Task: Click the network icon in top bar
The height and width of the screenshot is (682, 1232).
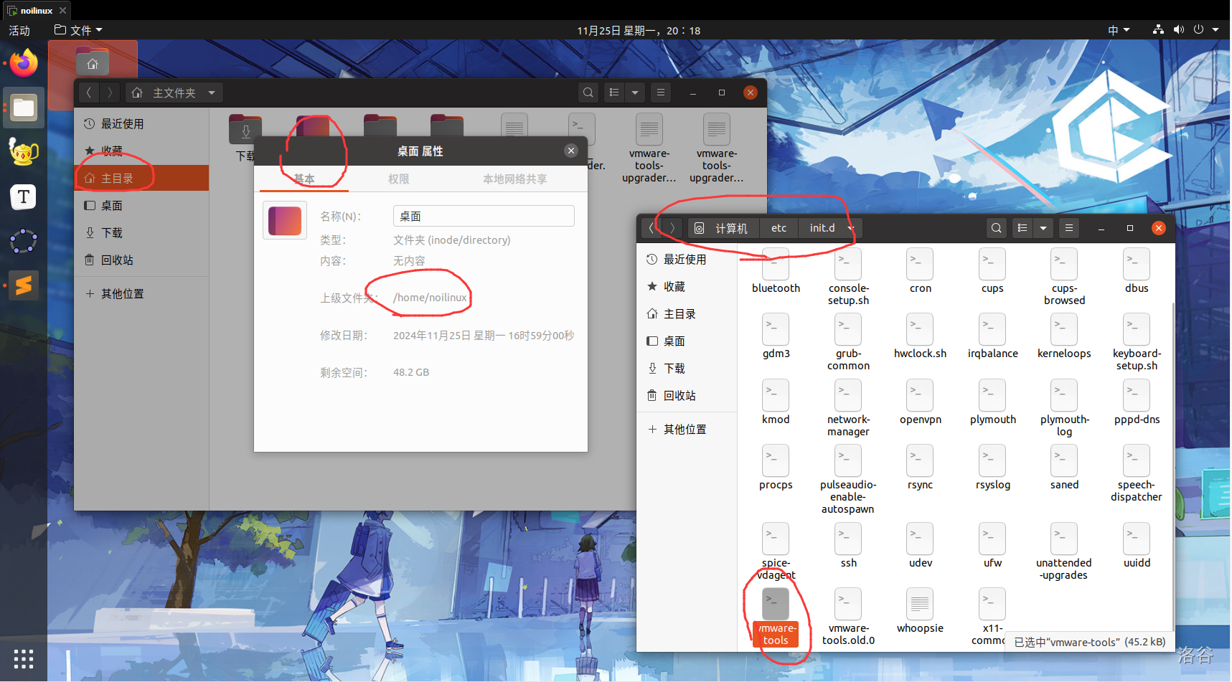Action: pos(1158,30)
